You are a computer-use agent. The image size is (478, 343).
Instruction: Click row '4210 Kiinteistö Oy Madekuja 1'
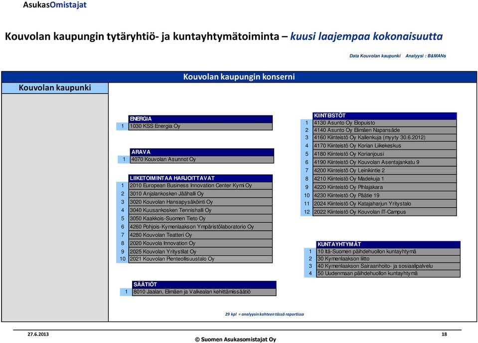[x=384, y=179]
